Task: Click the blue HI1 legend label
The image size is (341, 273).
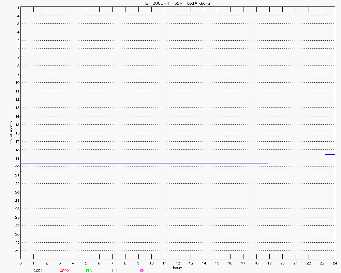Action: [x=115, y=271]
